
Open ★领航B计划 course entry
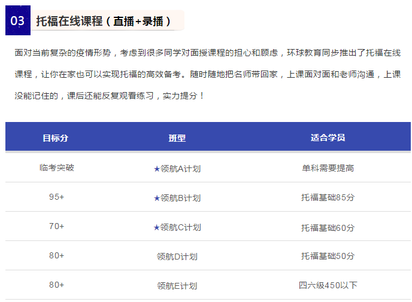177,198
